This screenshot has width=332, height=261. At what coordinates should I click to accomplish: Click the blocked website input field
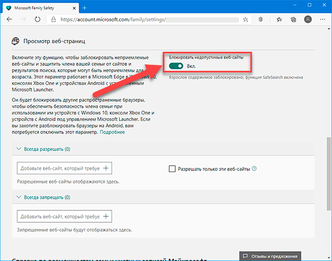pos(64,216)
